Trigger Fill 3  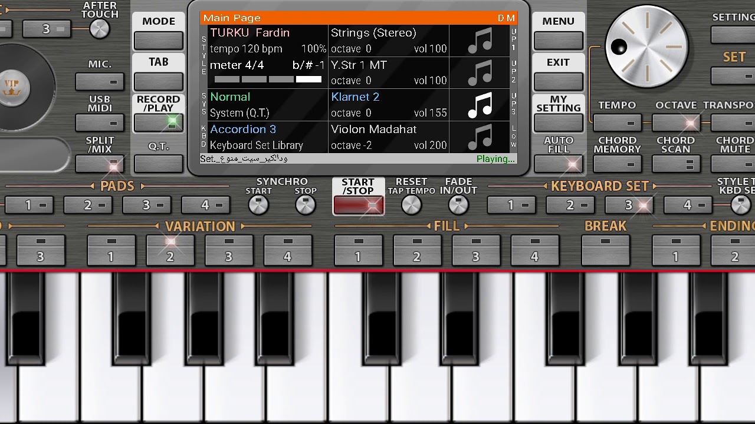tap(476, 250)
